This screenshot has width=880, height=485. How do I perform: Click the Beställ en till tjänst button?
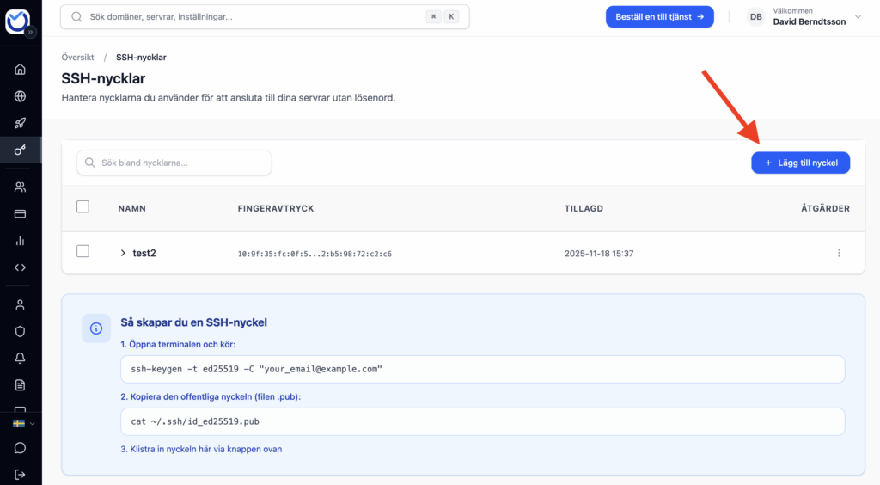[x=659, y=17]
